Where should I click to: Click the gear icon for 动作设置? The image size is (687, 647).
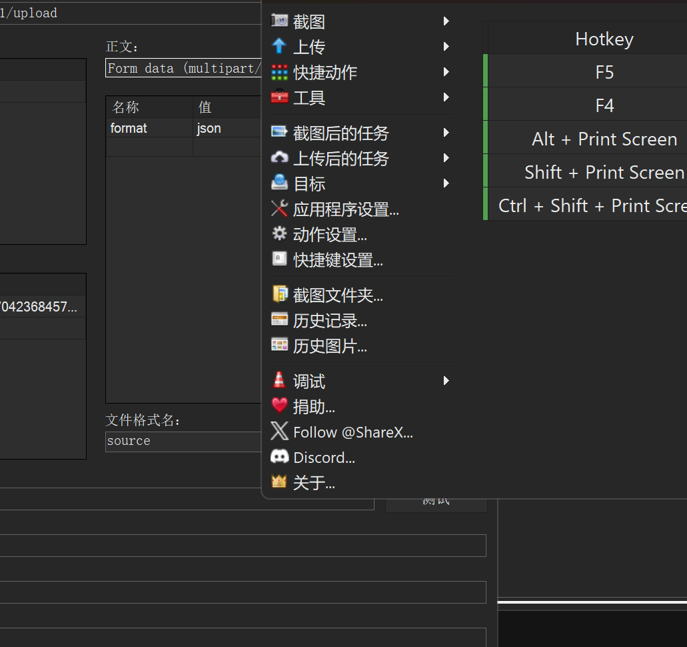pyautogui.click(x=279, y=235)
